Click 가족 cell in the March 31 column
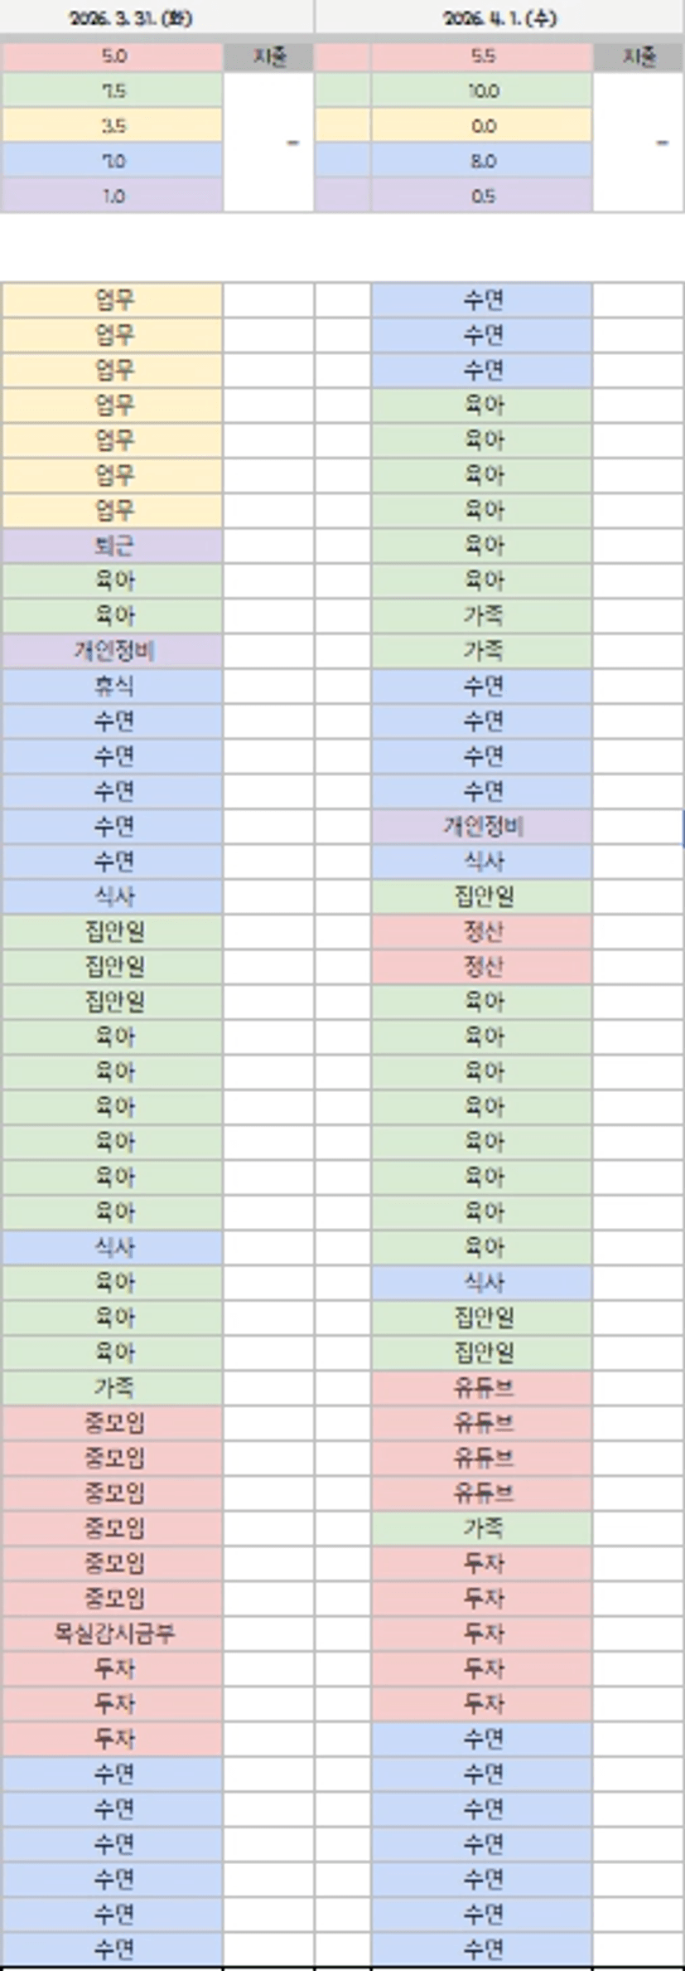The image size is (685, 1971). click(x=113, y=1387)
